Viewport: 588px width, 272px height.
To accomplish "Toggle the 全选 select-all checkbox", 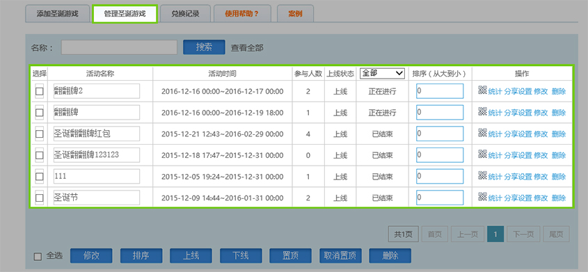I will 38,257.
